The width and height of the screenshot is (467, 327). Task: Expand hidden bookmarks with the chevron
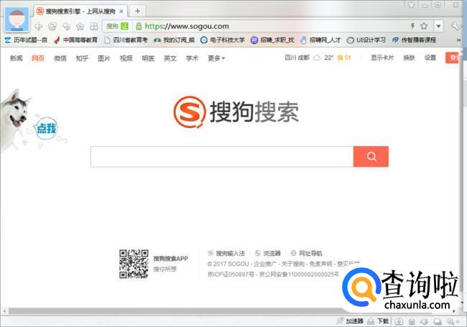458,40
